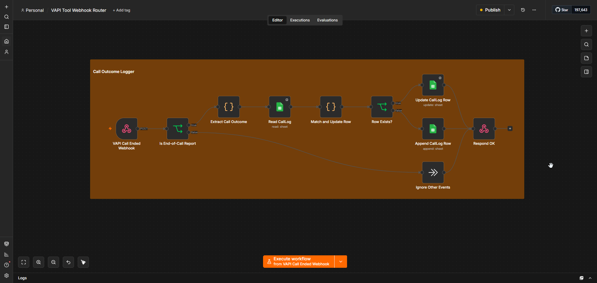597x283 pixels.
Task: Toggle the right side panel button
Action: [586, 72]
